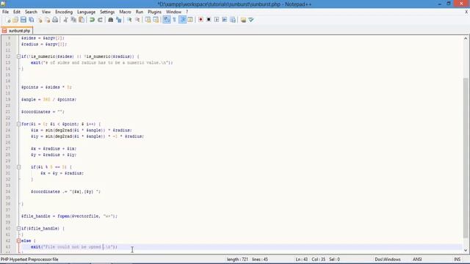This screenshot has width=470, height=264.
Task: Click the New file toolbar icon
Action: point(8,20)
